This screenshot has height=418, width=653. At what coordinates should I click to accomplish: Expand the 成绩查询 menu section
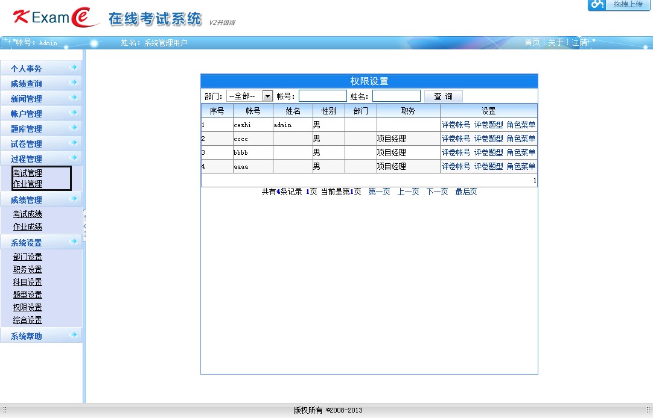pos(27,84)
